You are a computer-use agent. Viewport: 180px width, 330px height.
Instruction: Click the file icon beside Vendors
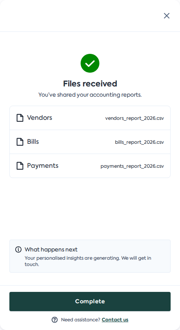point(20,118)
